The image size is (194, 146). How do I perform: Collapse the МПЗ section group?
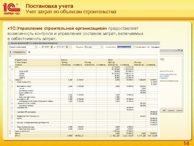point(10,67)
